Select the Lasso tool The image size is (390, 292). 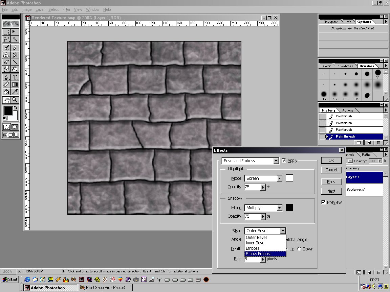tap(7, 39)
